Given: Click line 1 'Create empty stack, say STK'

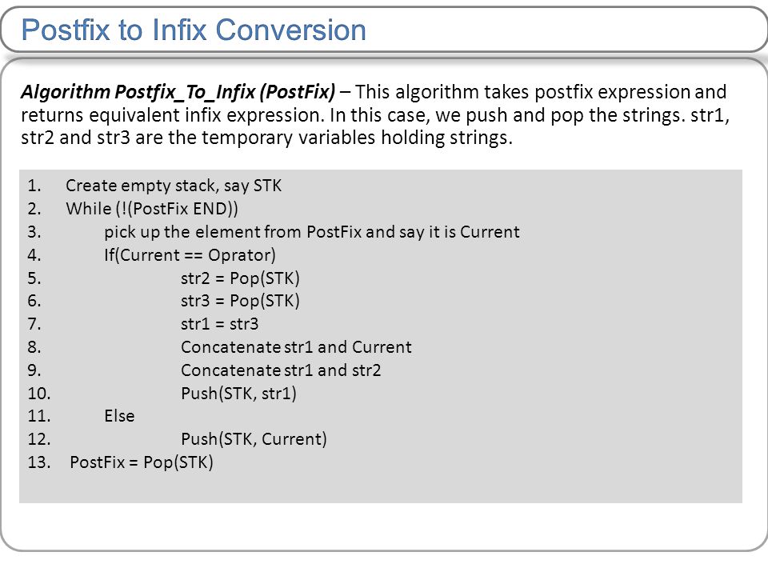Looking at the screenshot, I should click(x=174, y=186).
